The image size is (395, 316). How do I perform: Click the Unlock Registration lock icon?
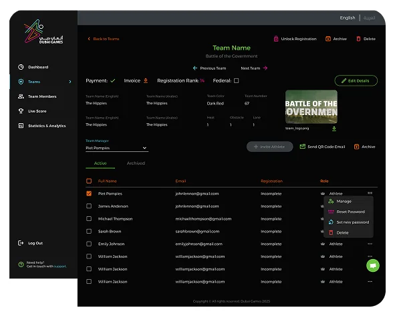click(x=276, y=39)
